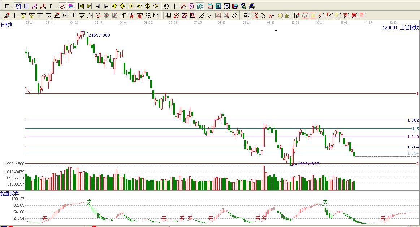
Task: Click the 1A0001 上证指数 stock title
Action: pyautogui.click(x=400, y=27)
